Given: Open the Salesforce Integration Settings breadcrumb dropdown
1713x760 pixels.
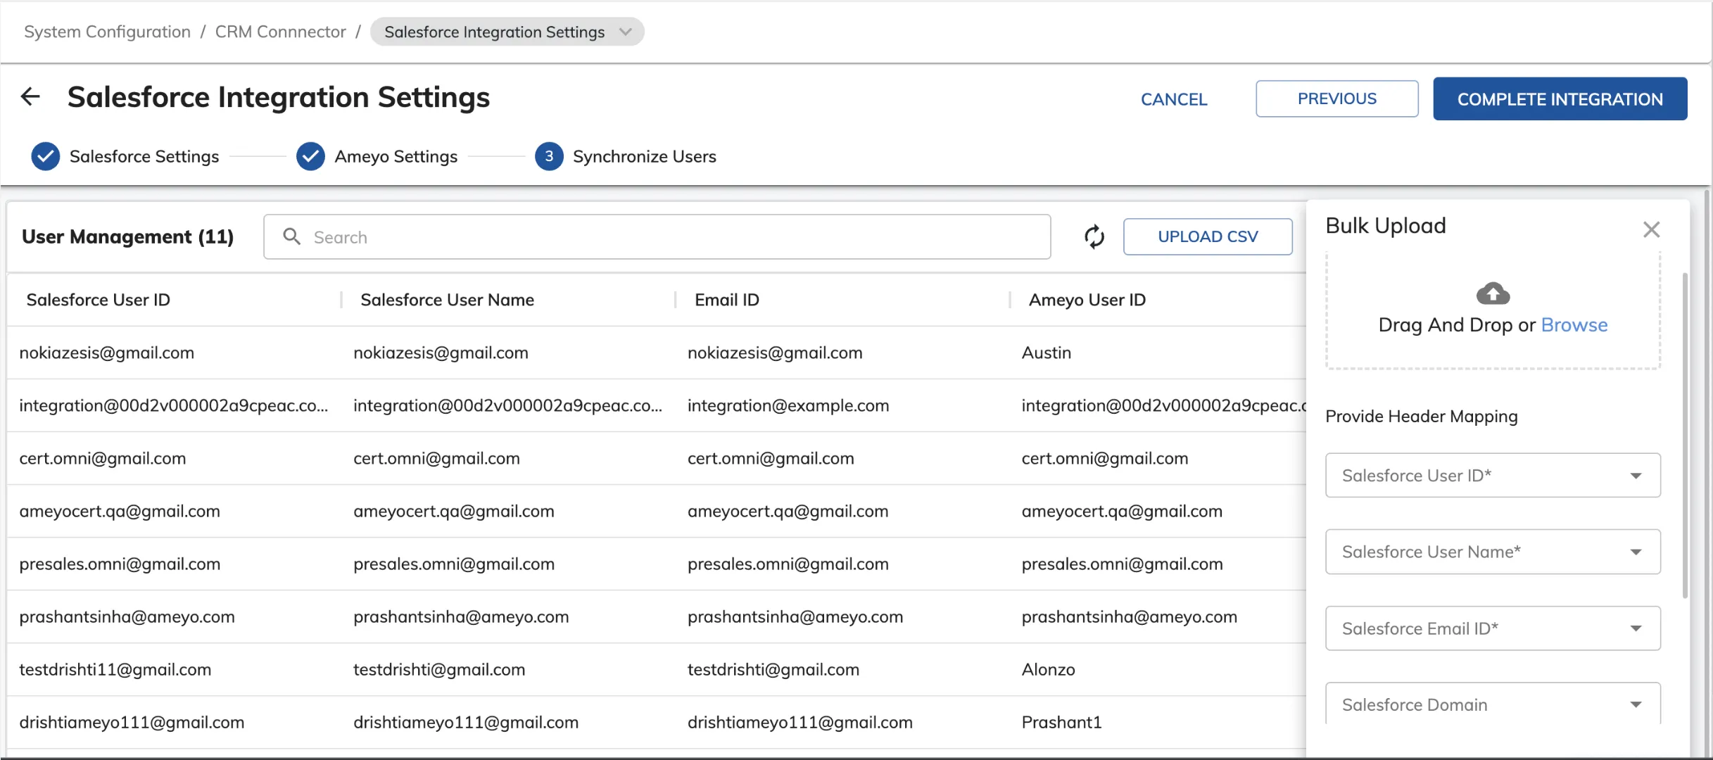Looking at the screenshot, I should [x=507, y=32].
